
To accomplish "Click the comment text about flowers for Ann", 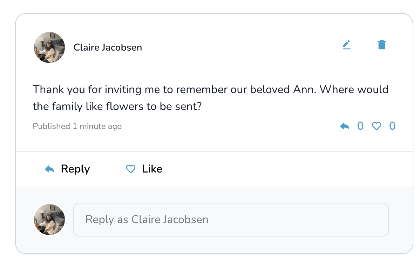I will tap(210, 98).
